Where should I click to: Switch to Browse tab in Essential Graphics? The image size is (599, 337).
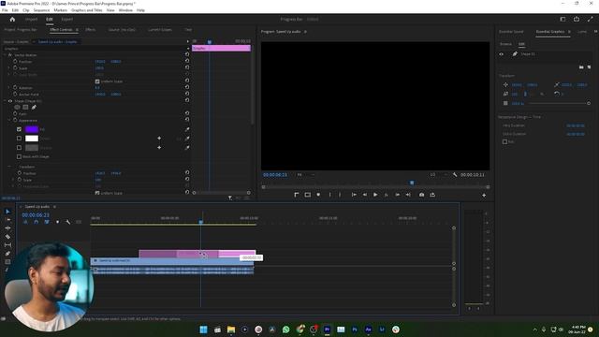pos(505,44)
